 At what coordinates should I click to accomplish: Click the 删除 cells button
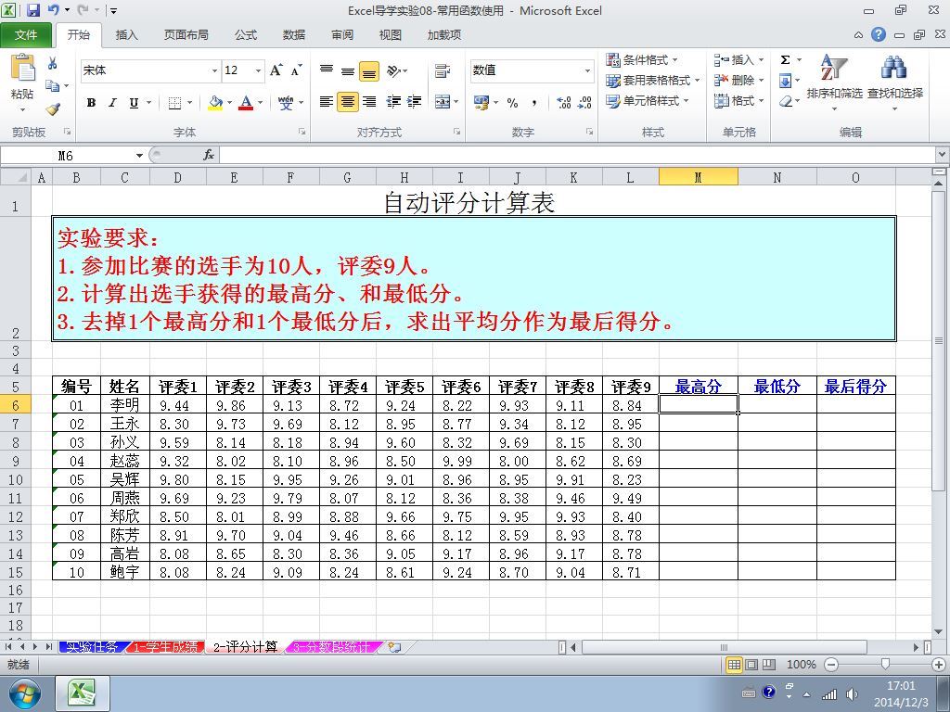738,81
